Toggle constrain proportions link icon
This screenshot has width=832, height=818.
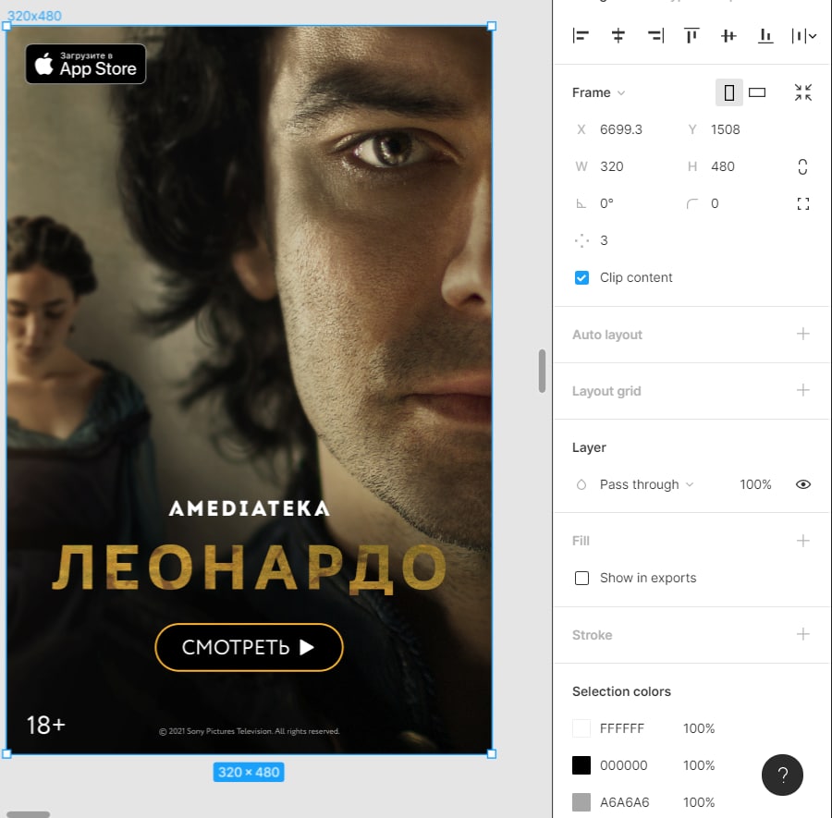[802, 166]
